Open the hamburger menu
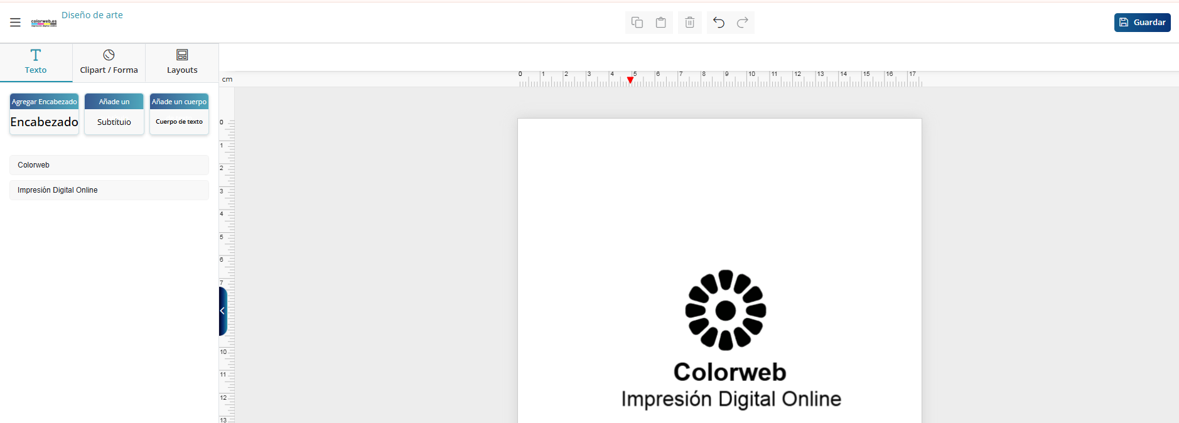The height and width of the screenshot is (423, 1179). coord(15,23)
